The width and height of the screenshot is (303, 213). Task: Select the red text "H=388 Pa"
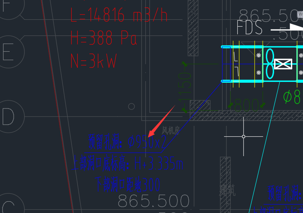(104, 38)
